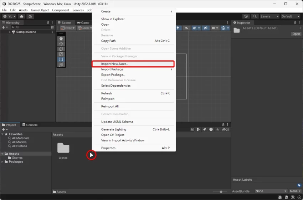This screenshot has width=303, height=200.
Task: Open AssetBundle name None dropdown
Action: click(x=271, y=191)
